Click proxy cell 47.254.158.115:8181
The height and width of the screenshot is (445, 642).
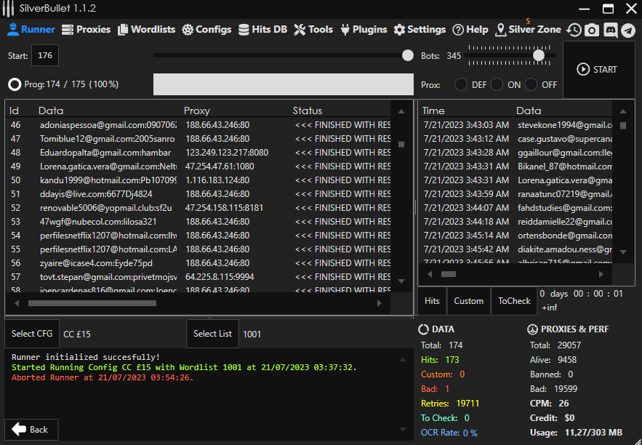point(224,208)
